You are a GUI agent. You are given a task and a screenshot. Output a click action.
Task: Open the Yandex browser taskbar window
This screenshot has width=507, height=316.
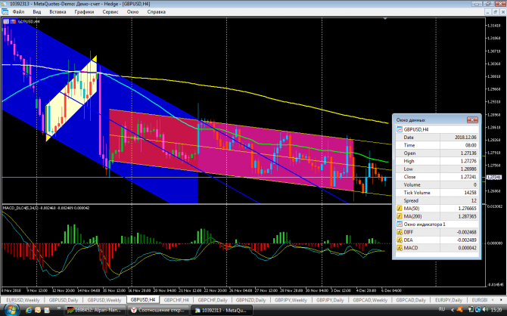pyautogui.click(x=157, y=310)
